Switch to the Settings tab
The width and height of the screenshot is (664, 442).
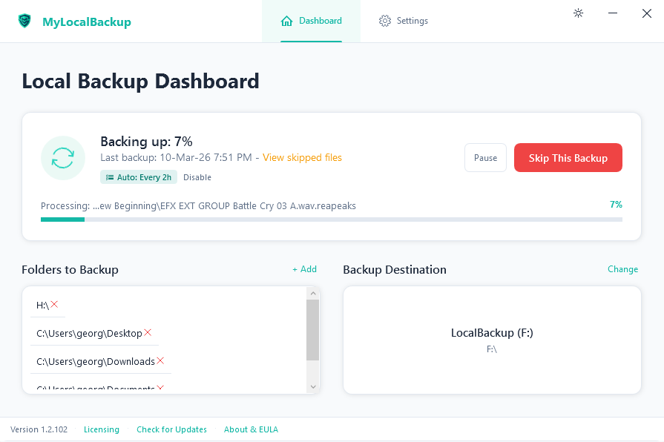pyautogui.click(x=404, y=21)
